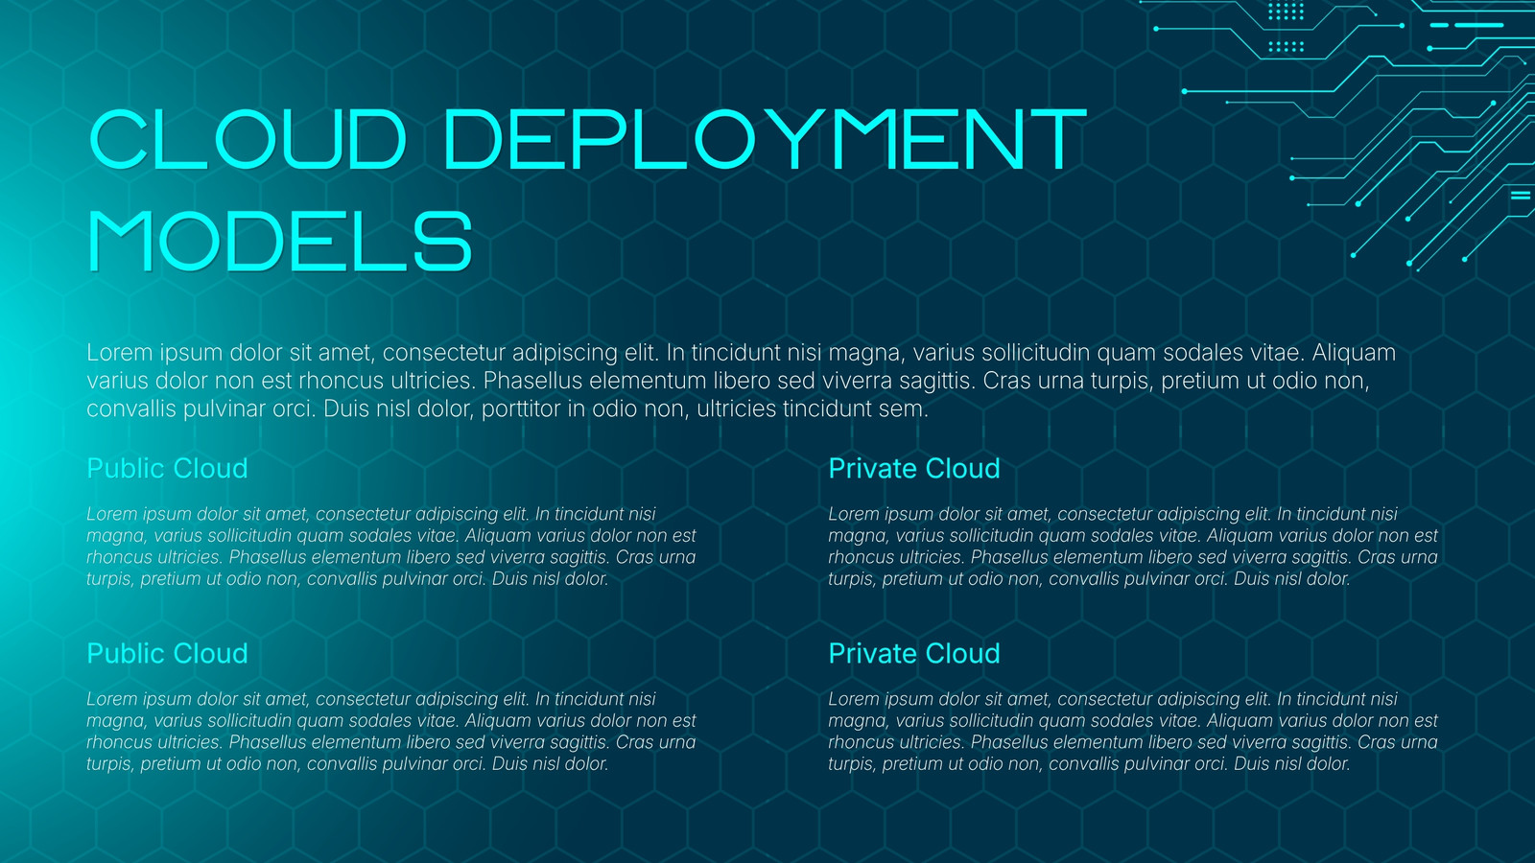Select the intro paragraph below the title
The height and width of the screenshot is (863, 1535).
point(741,381)
